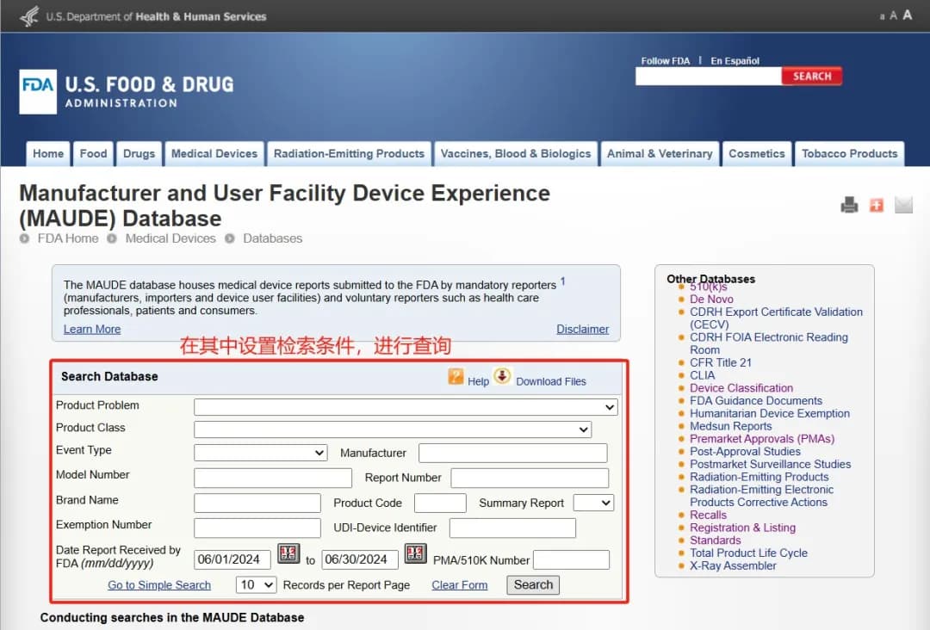
Task: Click the HHS eagle logo icon
Action: click(x=29, y=16)
